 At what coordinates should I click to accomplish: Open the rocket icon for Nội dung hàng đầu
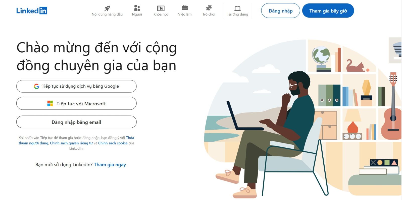[107, 8]
